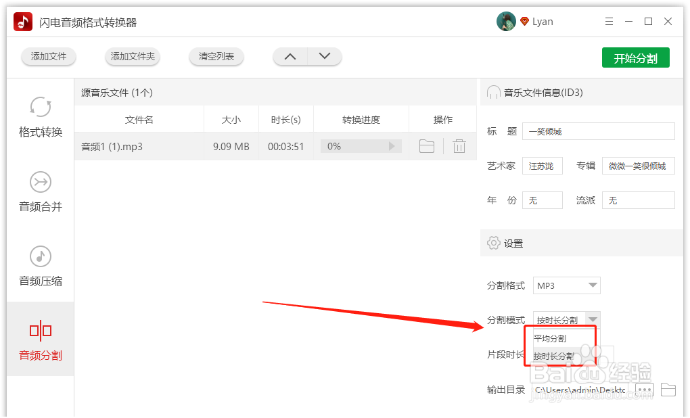690x418 pixels.
Task: Open the 输出目录 folder browser icon
Action: (x=667, y=389)
